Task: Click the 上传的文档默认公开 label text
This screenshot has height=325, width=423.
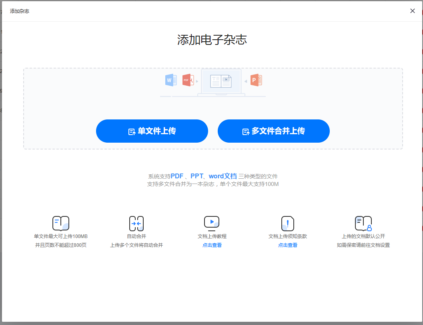Action: pos(363,236)
